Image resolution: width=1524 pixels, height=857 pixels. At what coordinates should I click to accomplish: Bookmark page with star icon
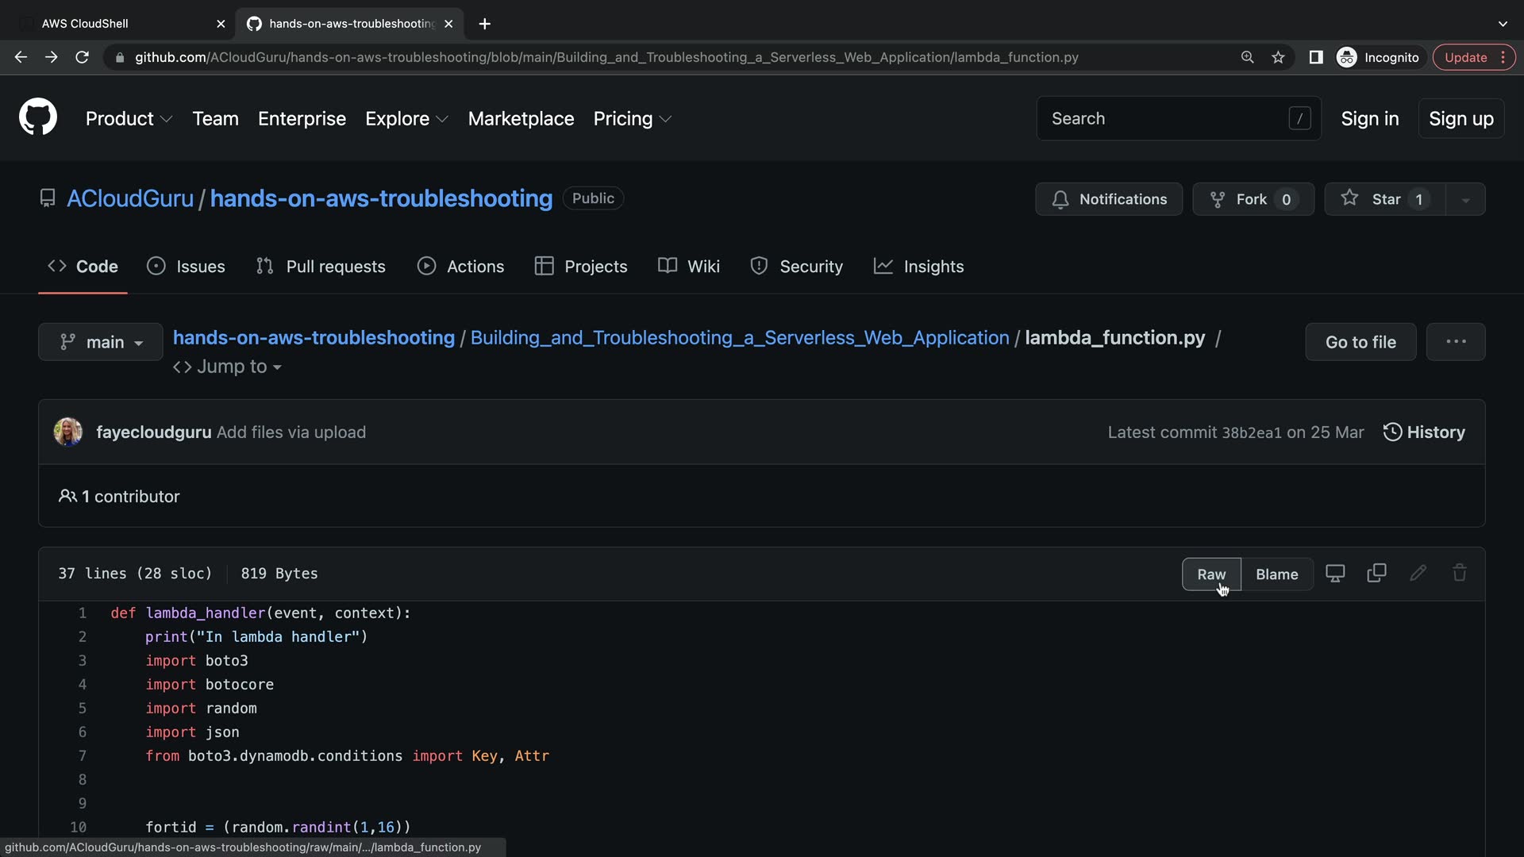coord(1278,57)
